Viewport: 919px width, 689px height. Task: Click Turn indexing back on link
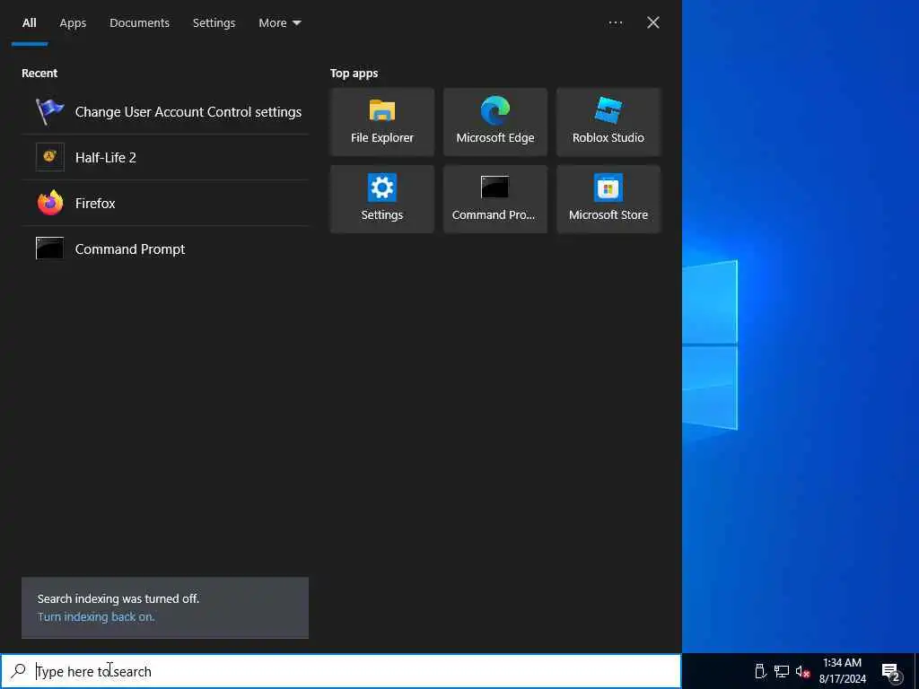pyautogui.click(x=96, y=616)
